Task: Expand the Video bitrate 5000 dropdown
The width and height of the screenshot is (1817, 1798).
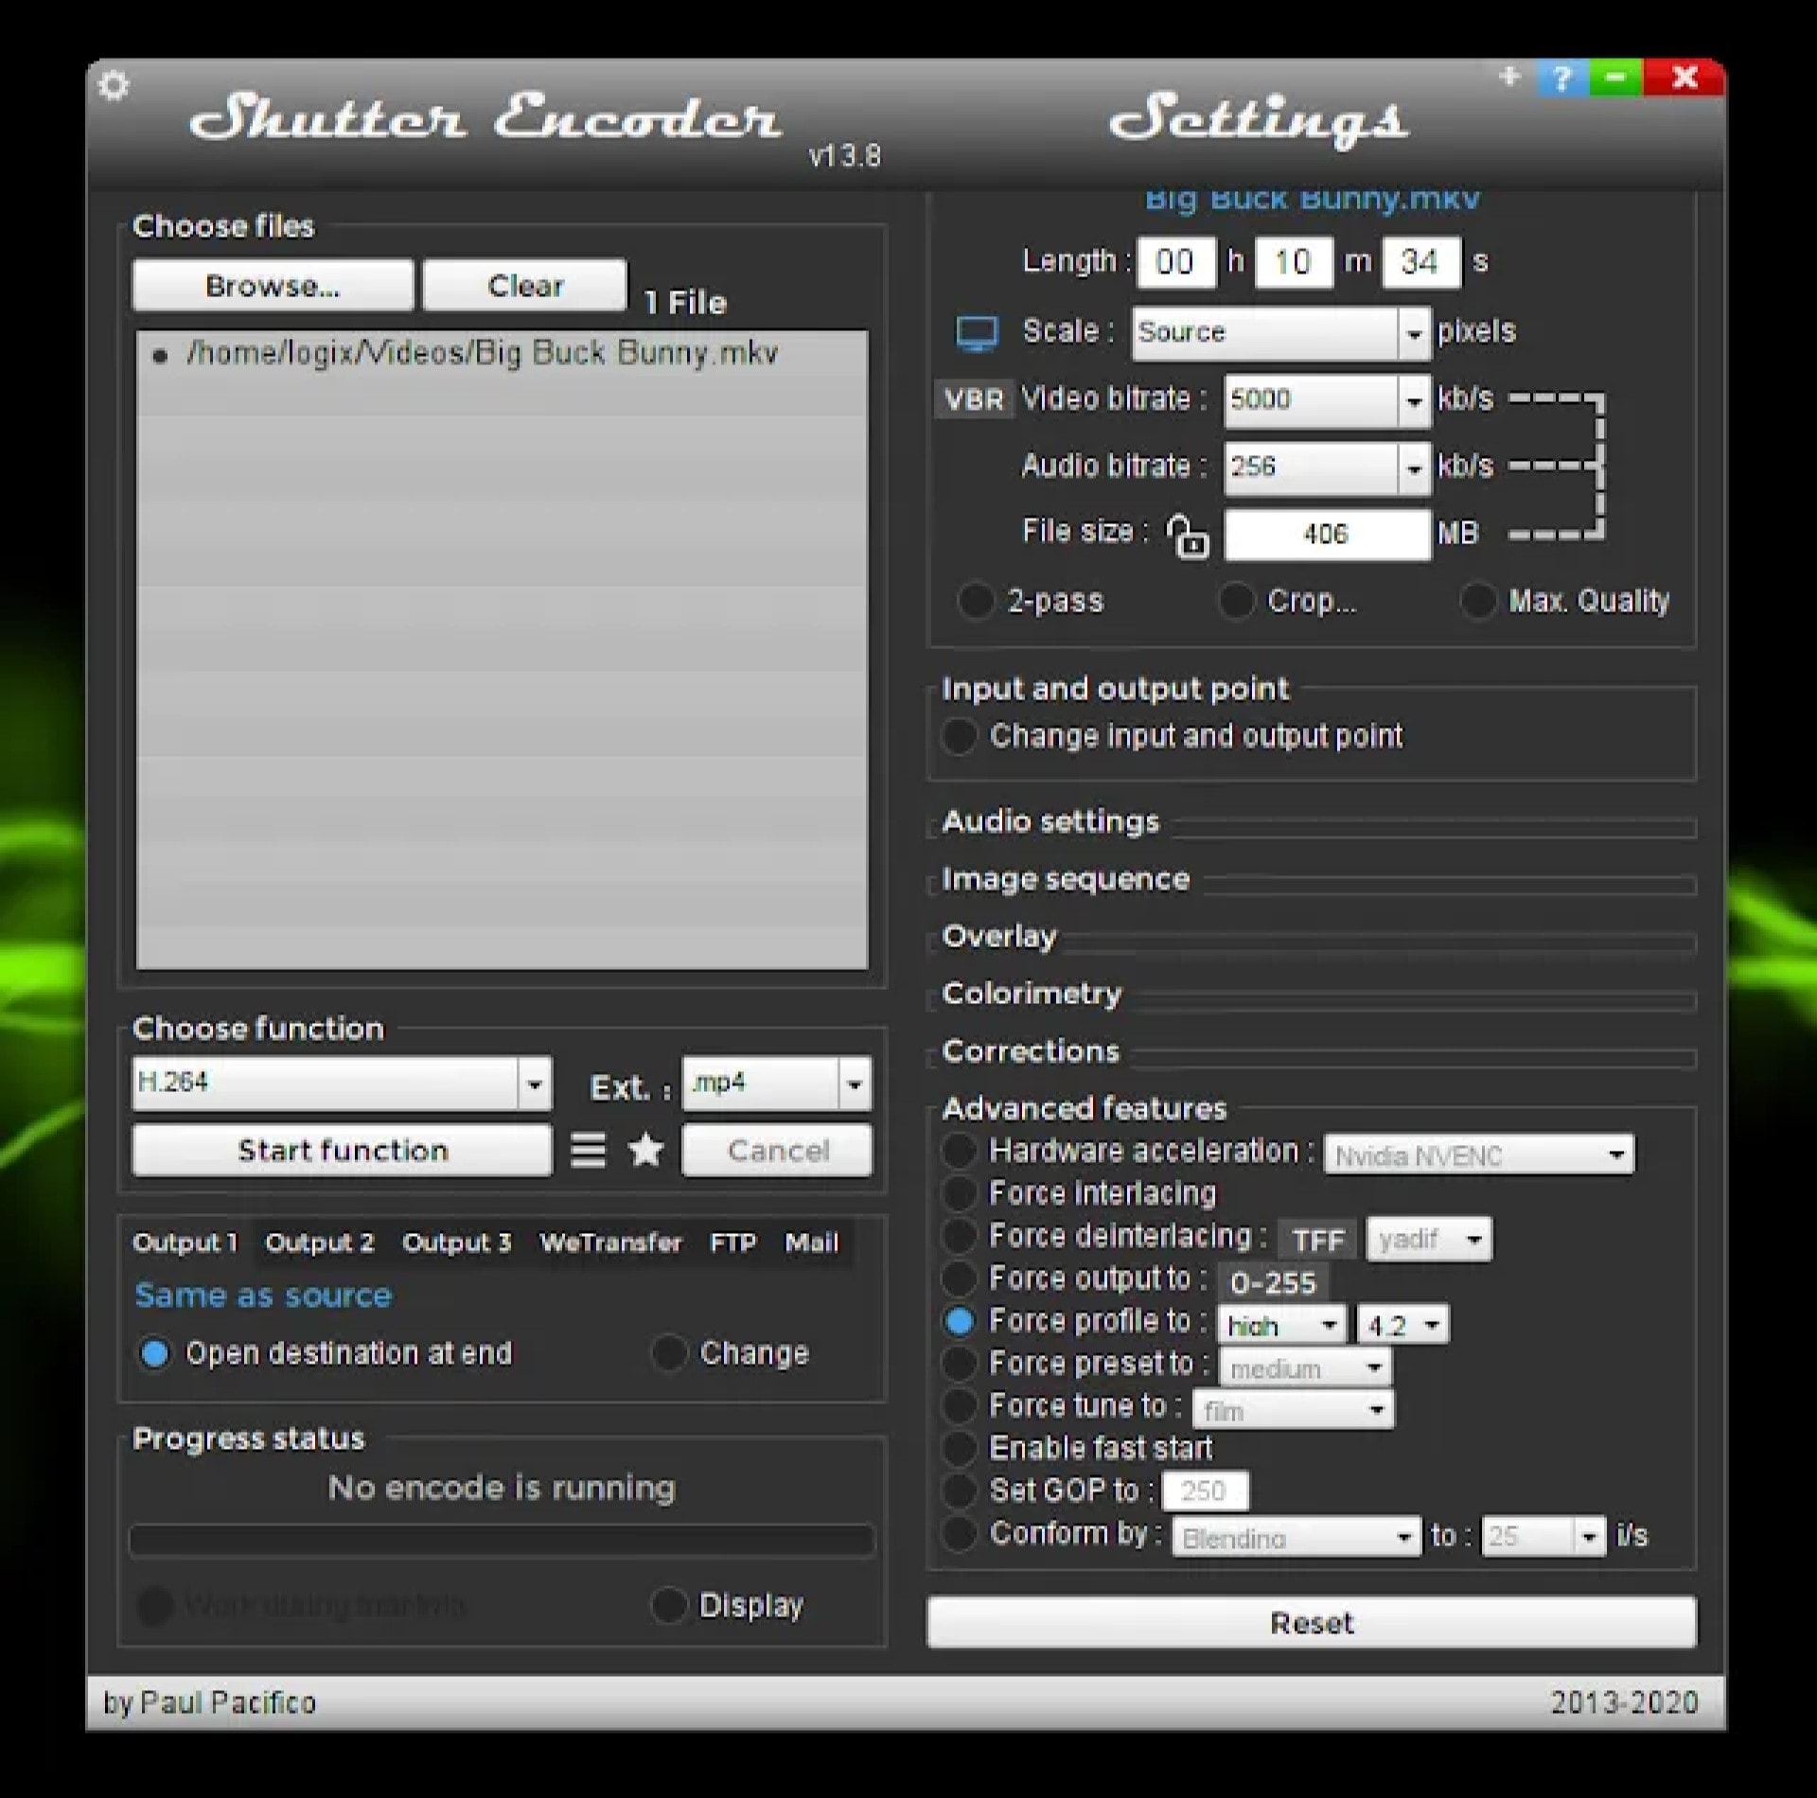Action: pyautogui.click(x=1413, y=400)
